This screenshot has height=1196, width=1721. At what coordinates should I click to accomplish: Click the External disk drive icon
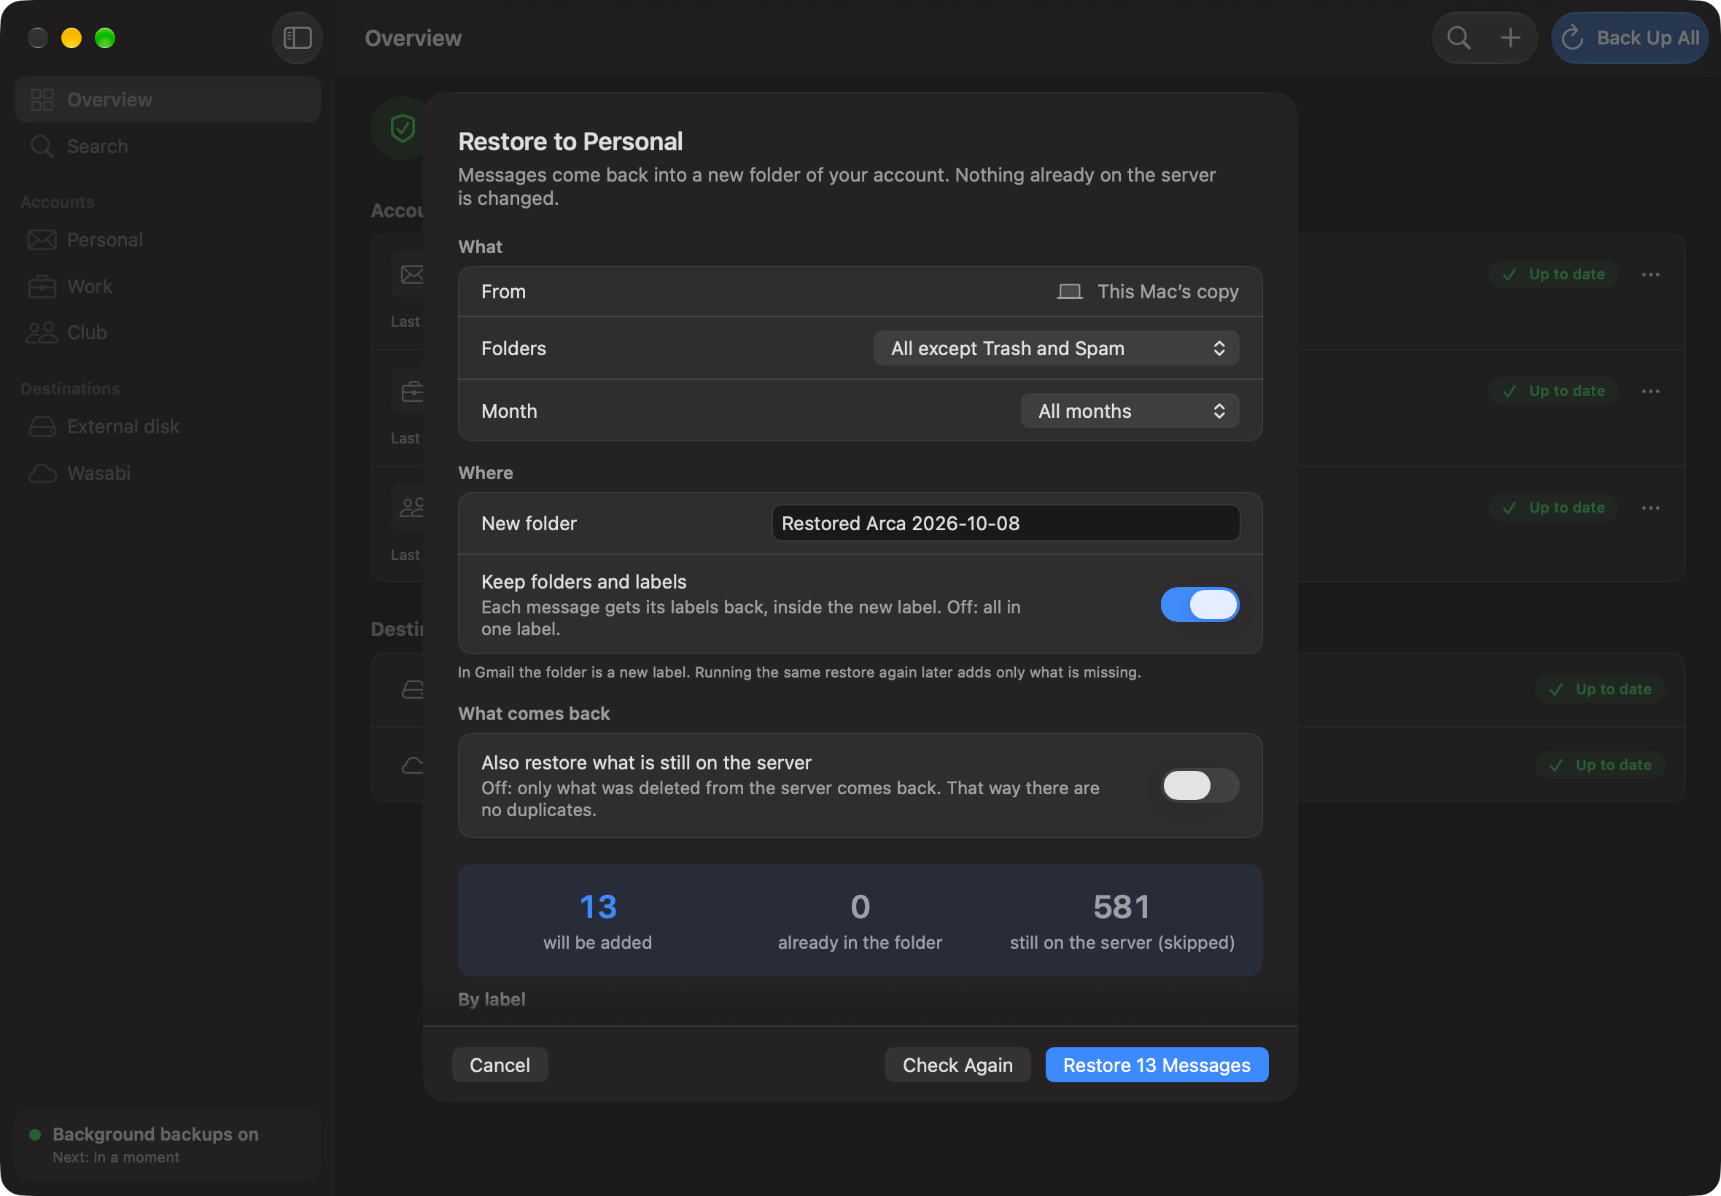pos(42,427)
